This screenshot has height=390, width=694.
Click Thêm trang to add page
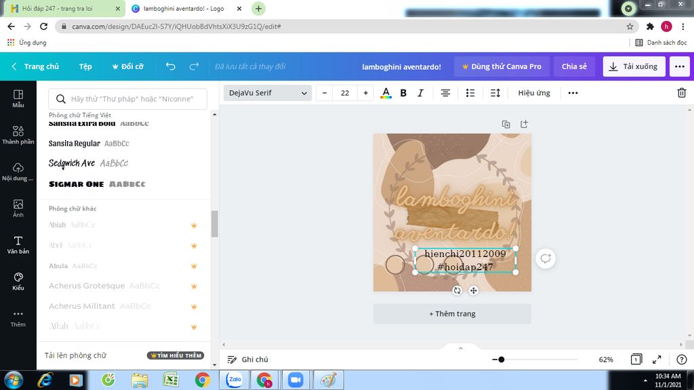(452, 313)
